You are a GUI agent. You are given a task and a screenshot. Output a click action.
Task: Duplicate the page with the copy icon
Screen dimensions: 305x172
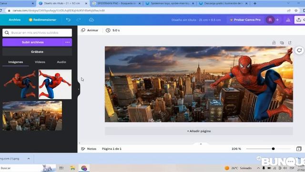282,43
